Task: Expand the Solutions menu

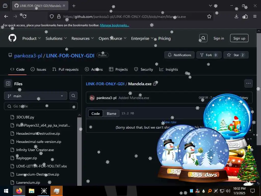Action: pos(56,38)
